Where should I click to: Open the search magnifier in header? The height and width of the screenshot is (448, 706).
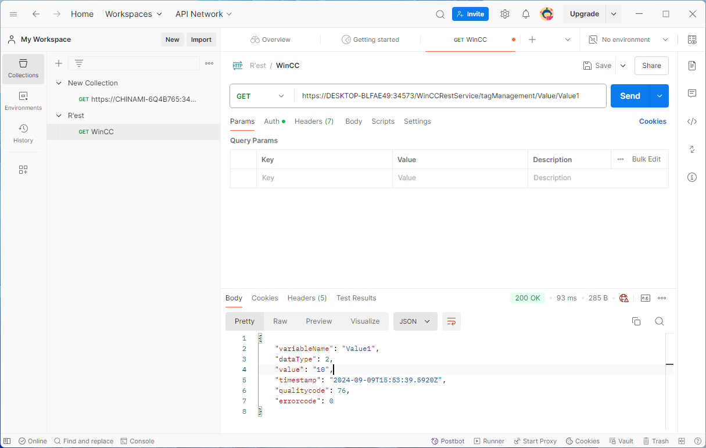tap(440, 14)
